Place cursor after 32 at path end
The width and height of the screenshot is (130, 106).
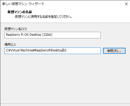tap(66, 50)
